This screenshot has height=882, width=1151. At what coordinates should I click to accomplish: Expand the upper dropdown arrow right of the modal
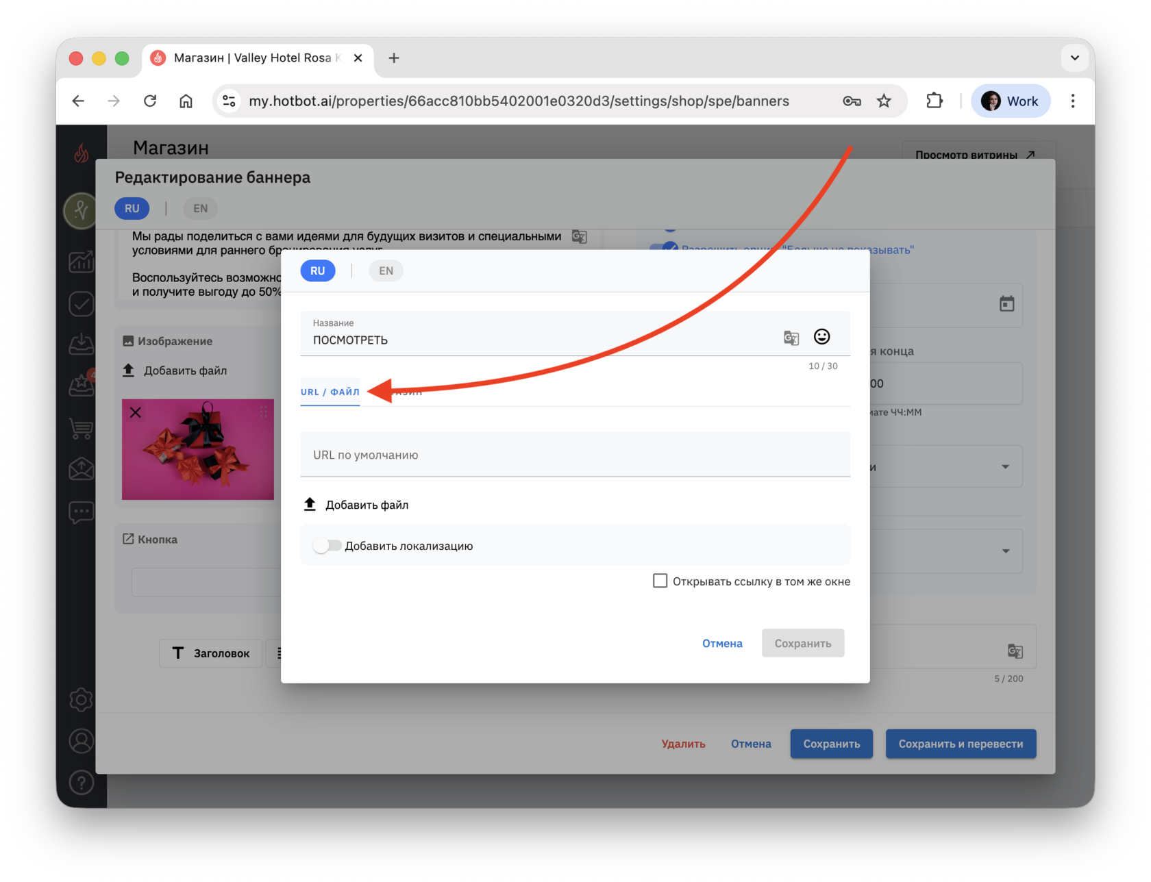click(x=1005, y=467)
